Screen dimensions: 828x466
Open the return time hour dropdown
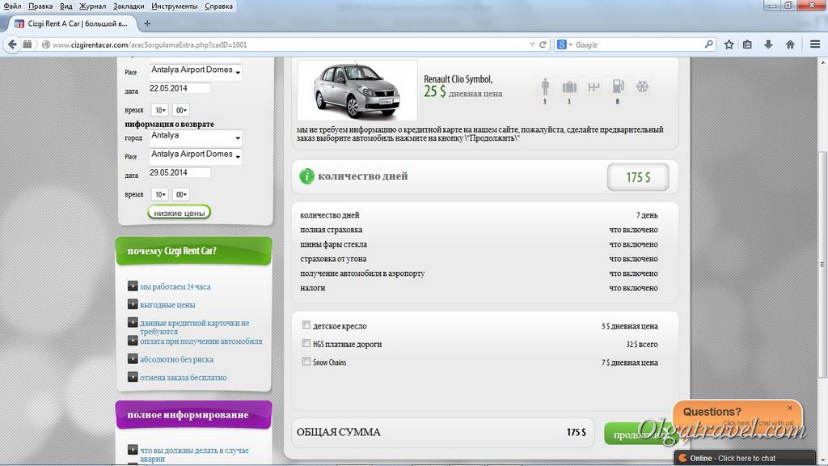160,195
